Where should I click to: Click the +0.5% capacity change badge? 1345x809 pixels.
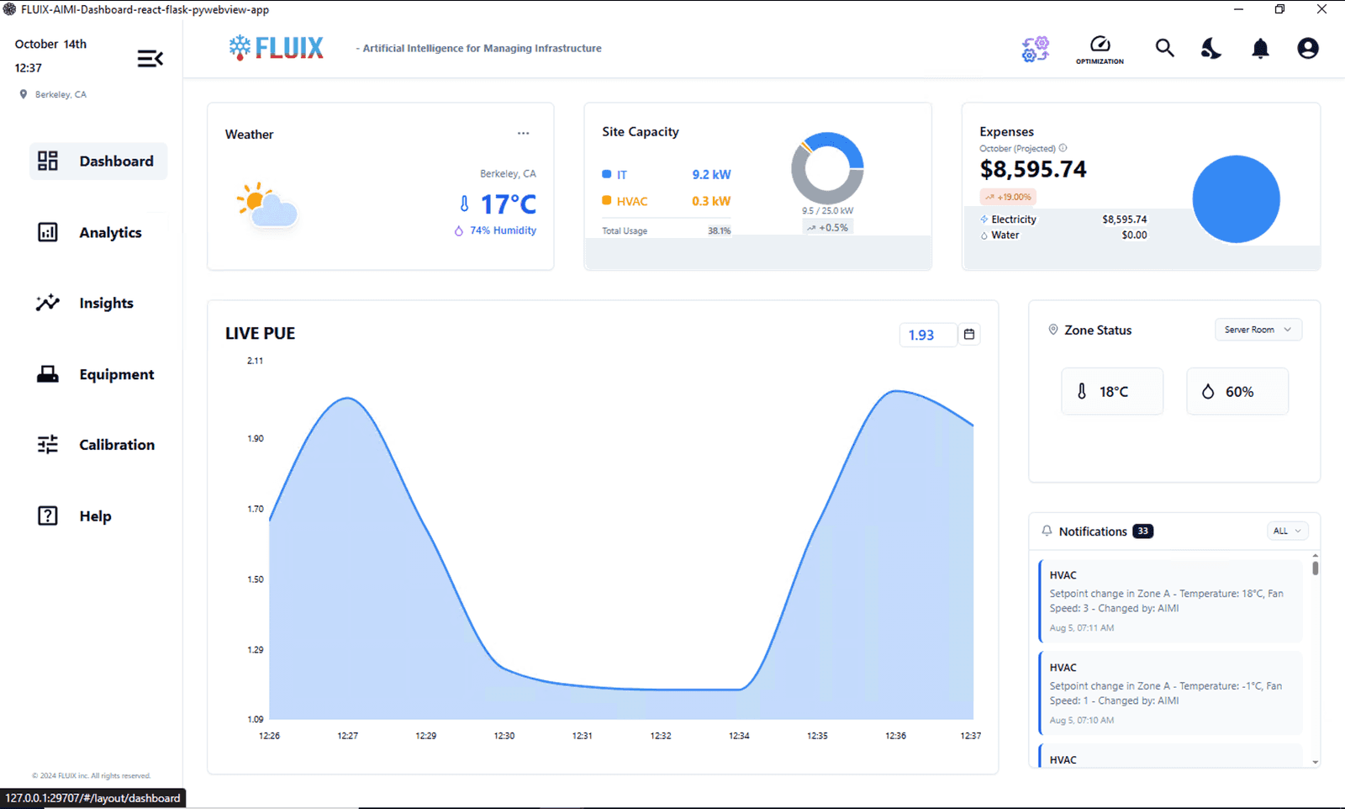(x=827, y=227)
